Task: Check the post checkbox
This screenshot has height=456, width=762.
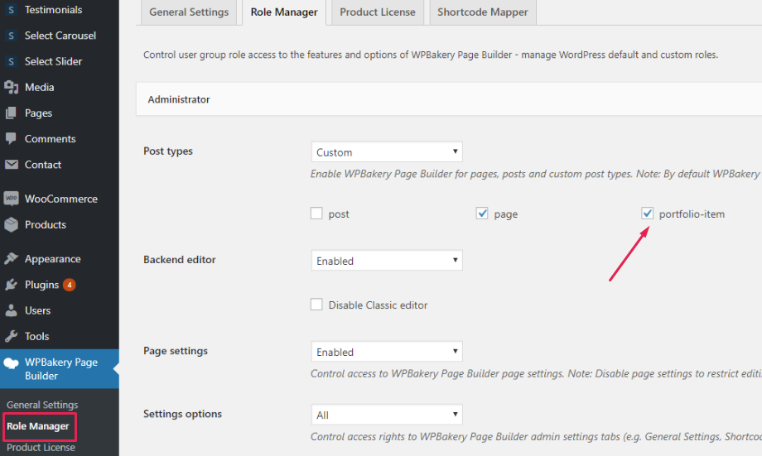Action: 316,214
